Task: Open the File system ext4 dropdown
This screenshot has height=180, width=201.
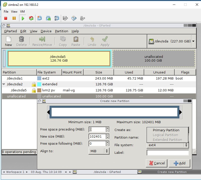Action: click(x=168, y=145)
